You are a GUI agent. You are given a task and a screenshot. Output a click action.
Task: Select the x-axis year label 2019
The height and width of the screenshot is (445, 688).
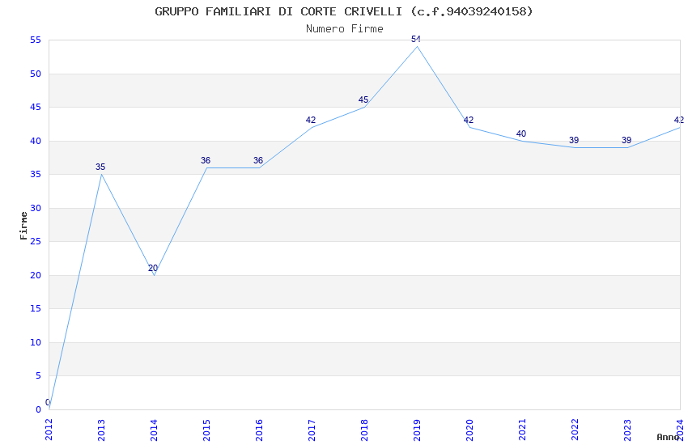coord(418,430)
